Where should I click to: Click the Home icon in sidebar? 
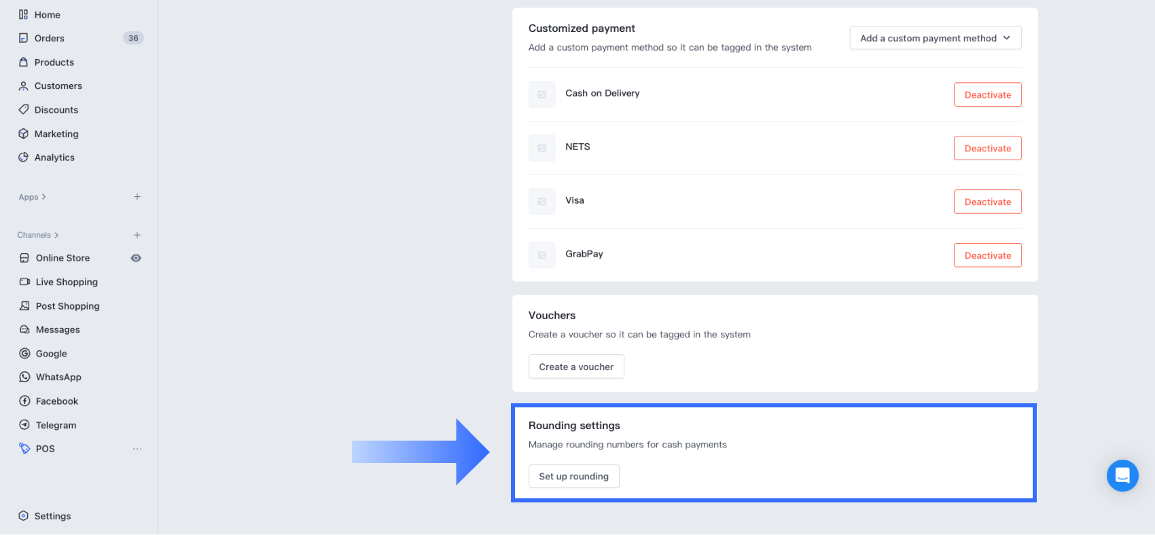click(24, 14)
